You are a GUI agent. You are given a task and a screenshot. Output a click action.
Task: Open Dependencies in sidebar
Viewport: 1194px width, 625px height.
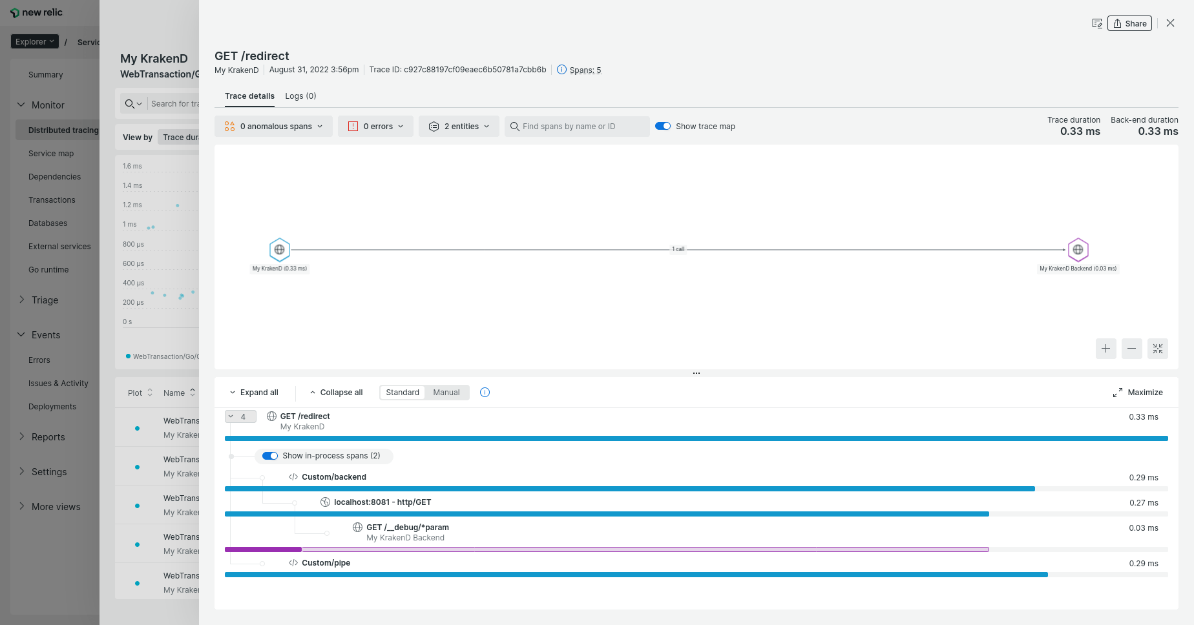pos(55,177)
